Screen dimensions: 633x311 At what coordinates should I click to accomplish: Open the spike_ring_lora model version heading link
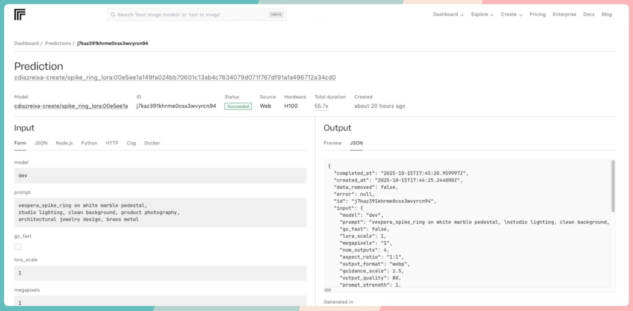175,78
